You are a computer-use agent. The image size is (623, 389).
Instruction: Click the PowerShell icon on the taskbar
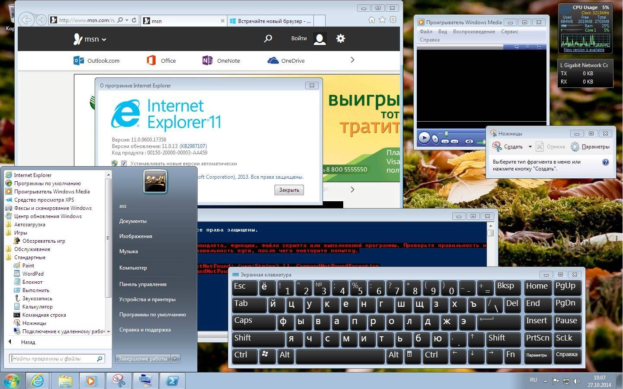point(172,381)
